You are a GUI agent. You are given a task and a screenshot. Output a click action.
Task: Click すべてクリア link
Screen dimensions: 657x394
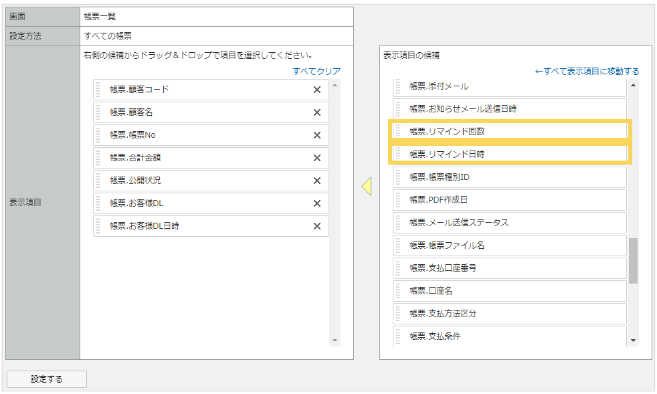coord(316,71)
